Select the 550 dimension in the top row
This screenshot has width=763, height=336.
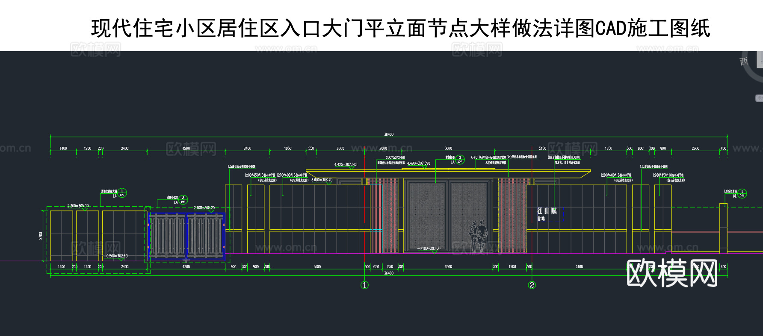pos(311,149)
